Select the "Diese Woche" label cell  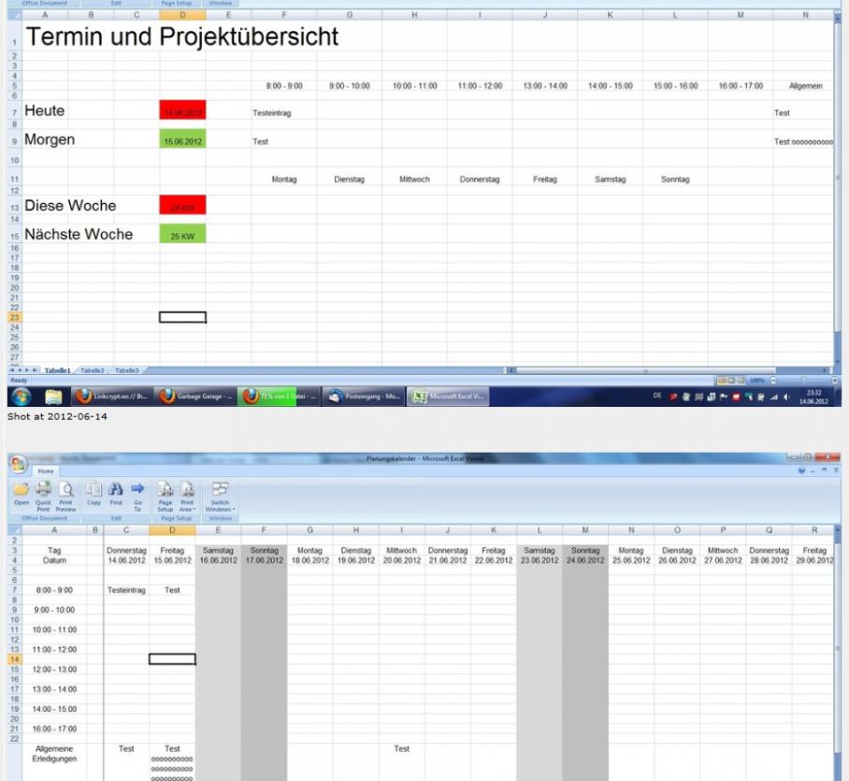click(x=70, y=205)
